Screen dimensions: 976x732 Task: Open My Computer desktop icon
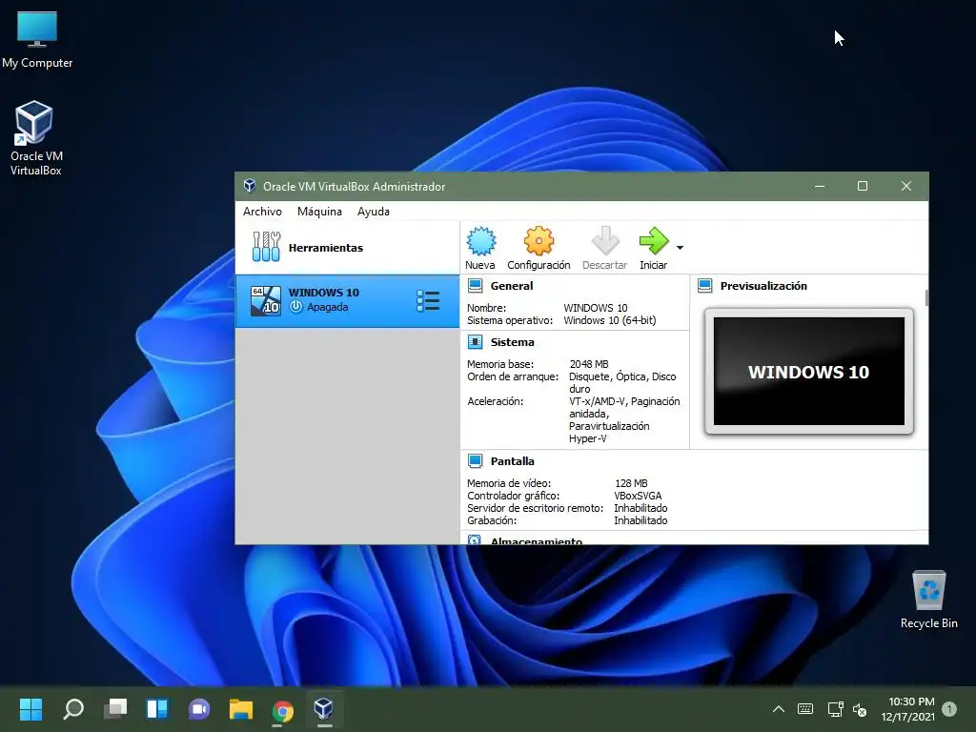click(x=37, y=40)
